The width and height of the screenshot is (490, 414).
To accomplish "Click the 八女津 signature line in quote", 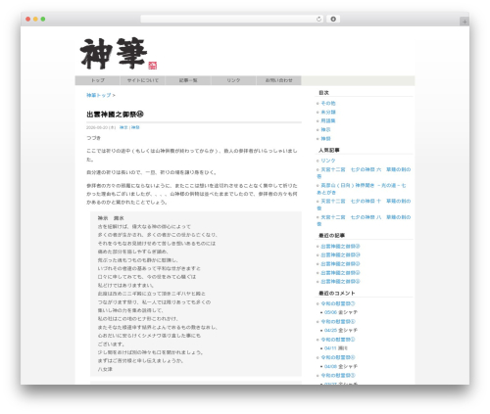I will pyautogui.click(x=105, y=369).
